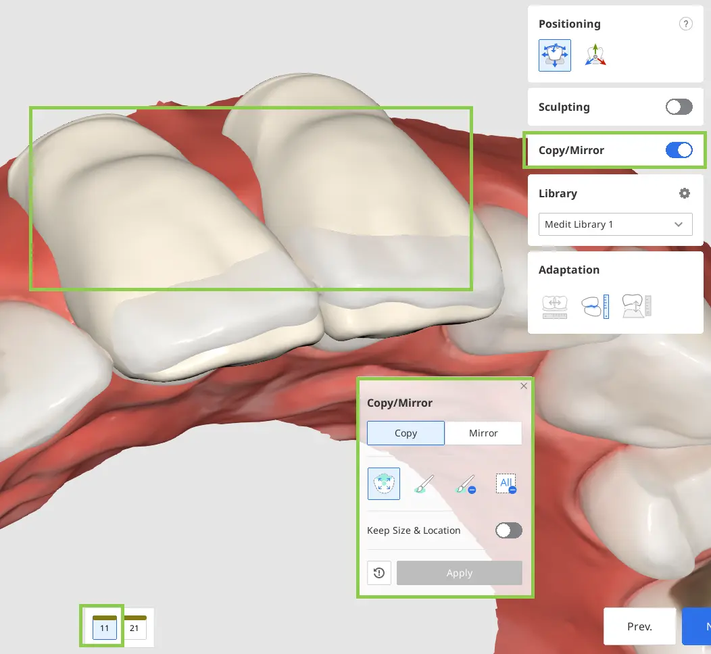Image resolution: width=711 pixels, height=654 pixels.
Task: Open Positioning help question mark
Action: point(685,24)
